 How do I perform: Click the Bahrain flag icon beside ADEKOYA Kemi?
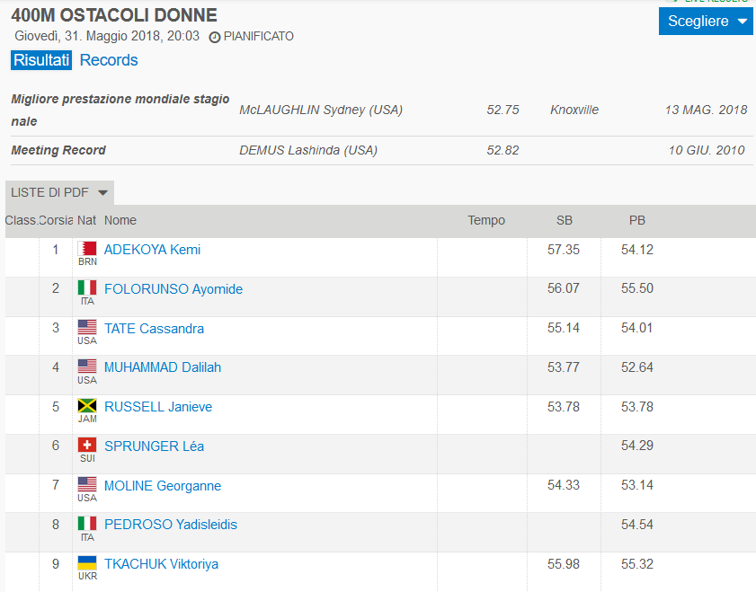coord(87,249)
